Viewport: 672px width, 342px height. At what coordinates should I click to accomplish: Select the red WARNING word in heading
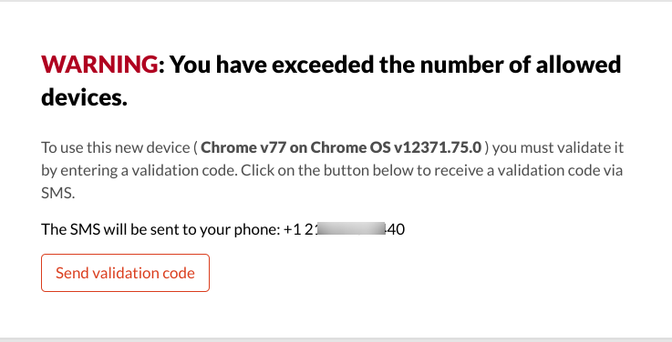click(99, 65)
